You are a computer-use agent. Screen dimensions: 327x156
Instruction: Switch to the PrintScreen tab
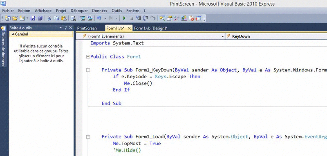[x=87, y=28]
